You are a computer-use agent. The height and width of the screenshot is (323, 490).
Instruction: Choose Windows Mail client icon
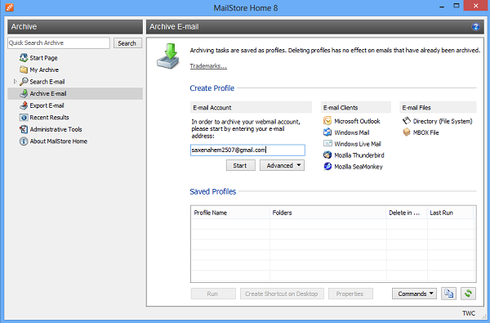point(327,132)
